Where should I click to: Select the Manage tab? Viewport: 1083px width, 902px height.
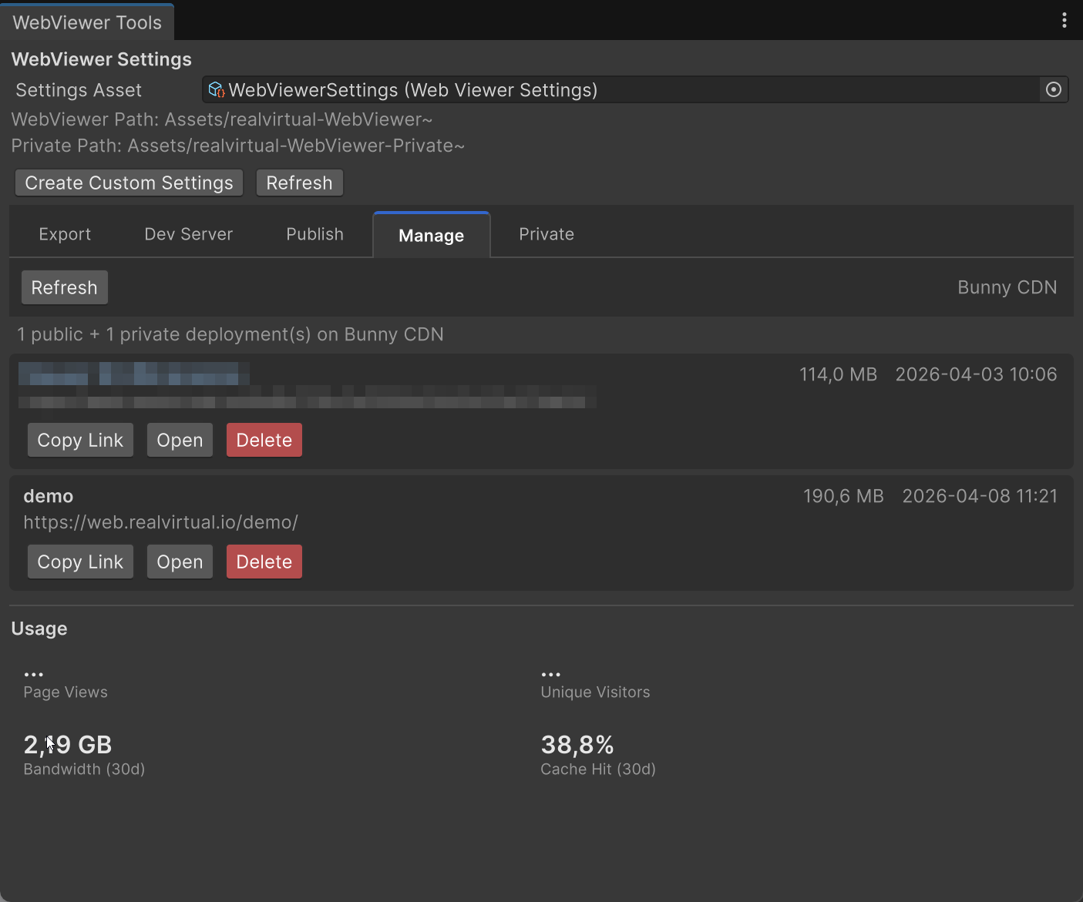(431, 236)
